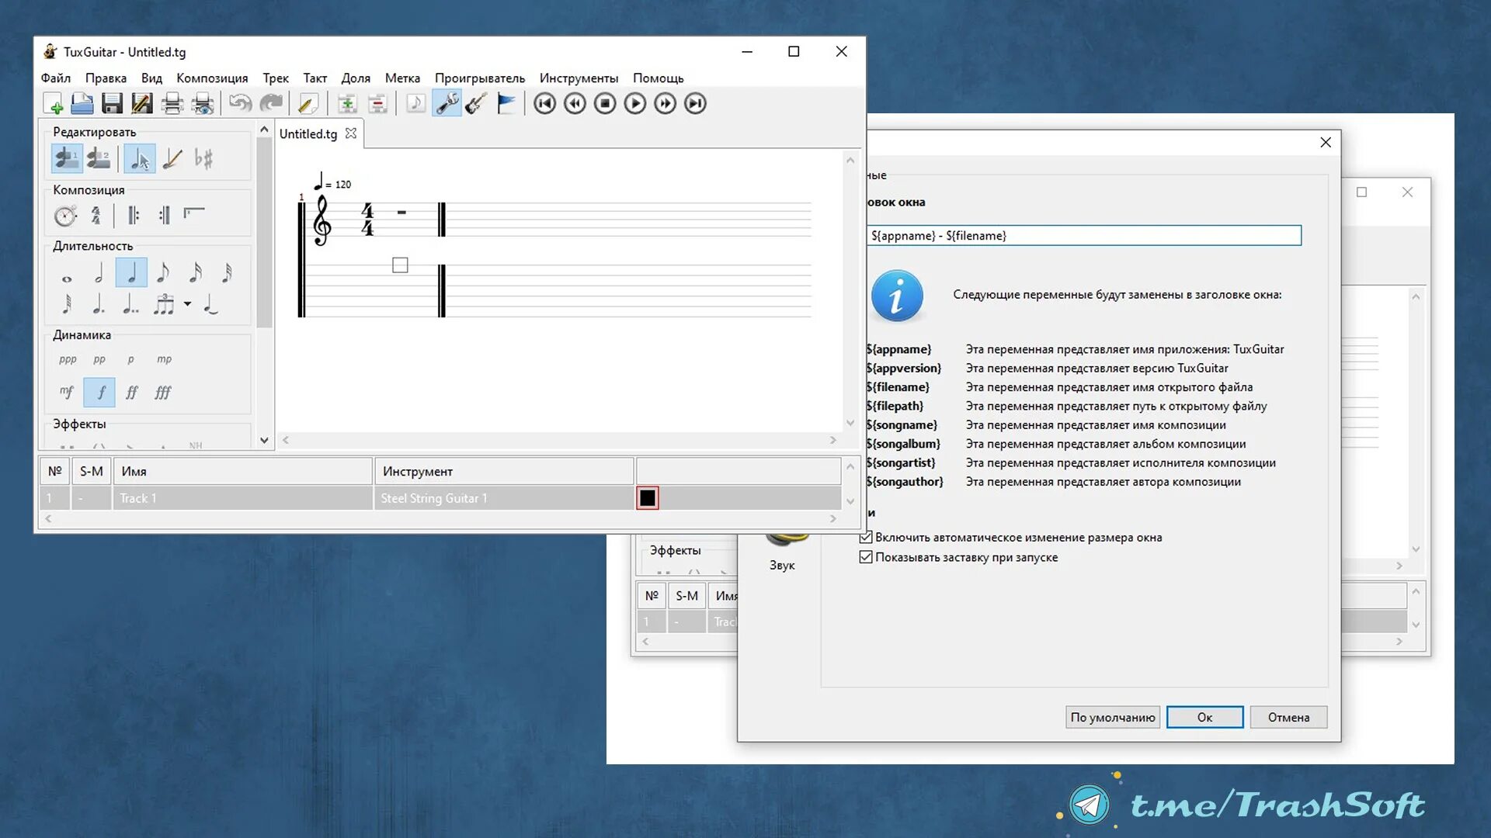Select Voice 1 in Edit panel

tap(68, 159)
